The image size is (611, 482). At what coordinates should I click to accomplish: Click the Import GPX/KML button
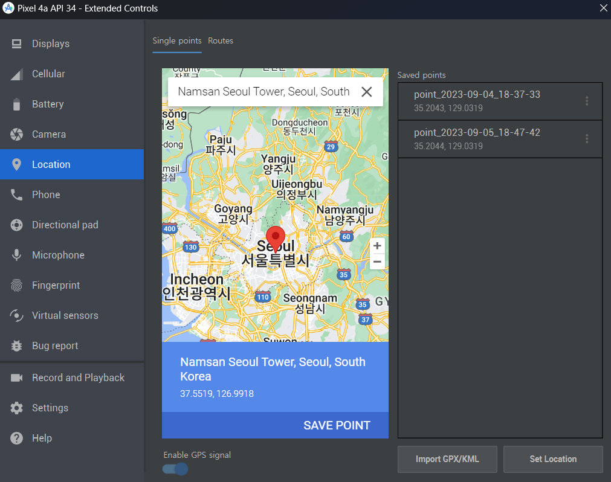[447, 460]
